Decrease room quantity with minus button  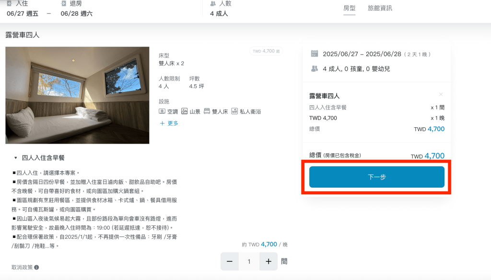(x=230, y=262)
